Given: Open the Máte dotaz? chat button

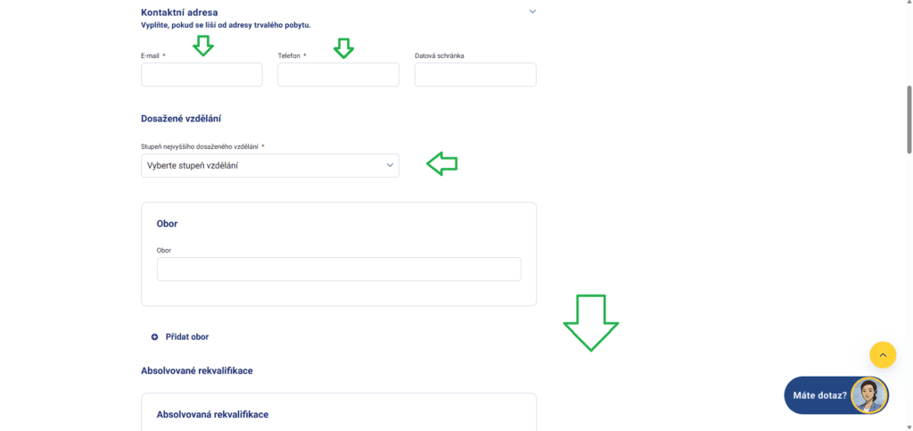Looking at the screenshot, I should [836, 395].
